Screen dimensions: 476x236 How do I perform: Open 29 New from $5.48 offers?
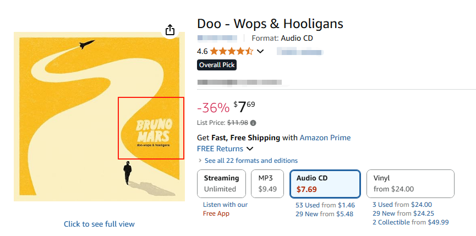(x=324, y=214)
